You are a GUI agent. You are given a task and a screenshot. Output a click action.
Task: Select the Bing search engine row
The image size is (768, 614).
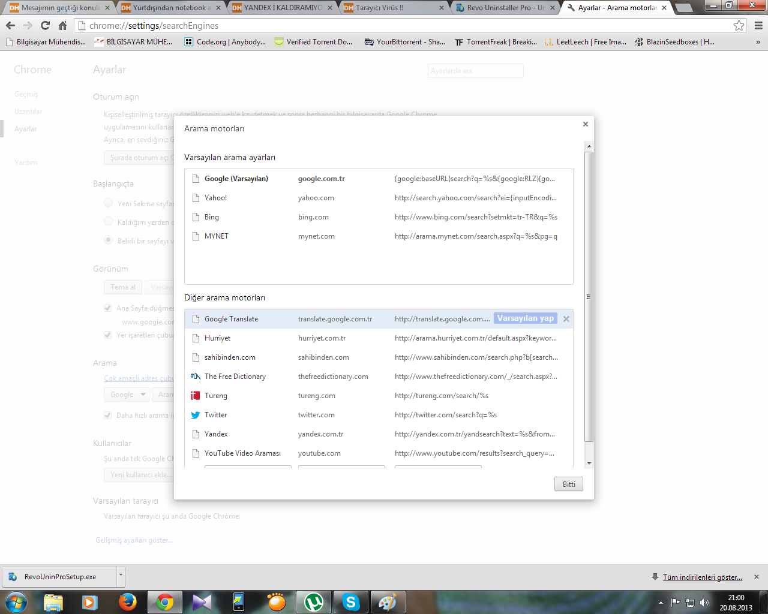coord(379,217)
